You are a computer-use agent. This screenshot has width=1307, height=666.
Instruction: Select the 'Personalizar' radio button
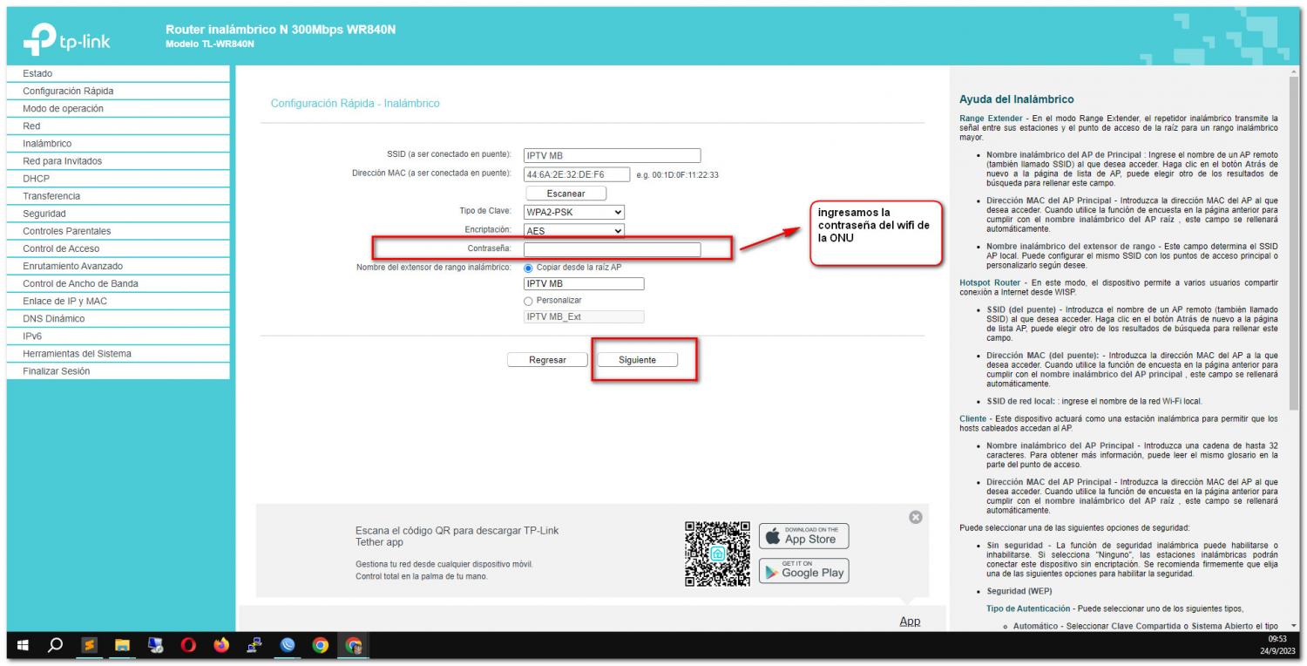point(528,301)
